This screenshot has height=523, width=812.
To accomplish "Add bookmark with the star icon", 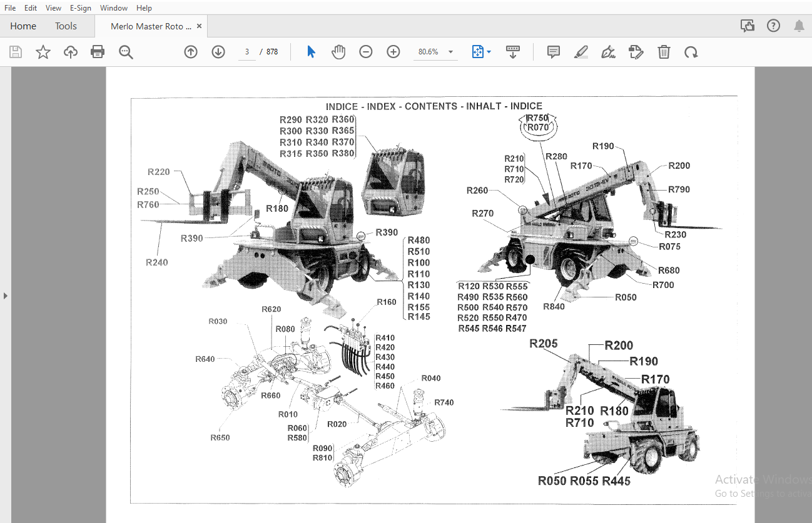I will (43, 52).
